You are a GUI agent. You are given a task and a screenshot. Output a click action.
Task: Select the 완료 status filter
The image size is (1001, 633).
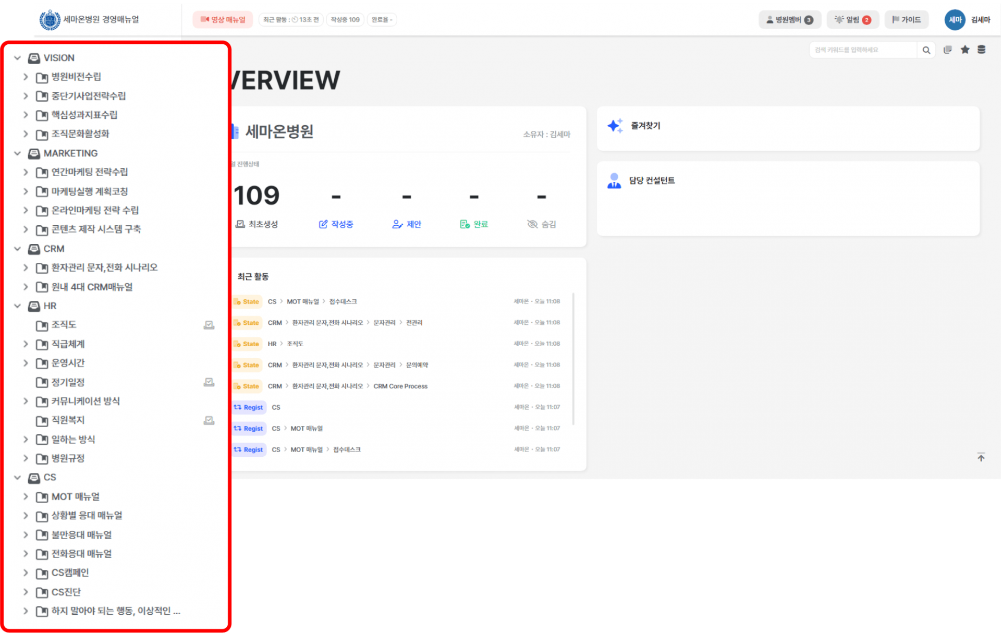(474, 224)
